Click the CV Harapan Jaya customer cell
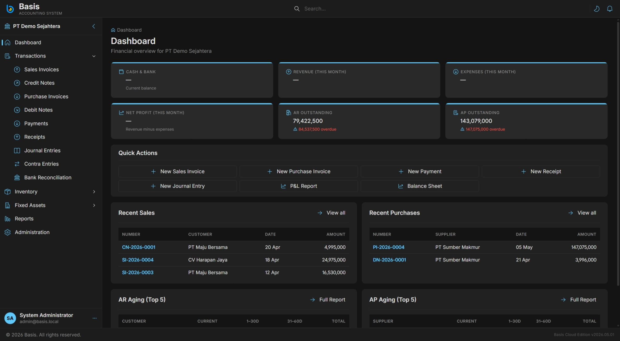Viewport: 620px width, 341px height. pos(208,260)
